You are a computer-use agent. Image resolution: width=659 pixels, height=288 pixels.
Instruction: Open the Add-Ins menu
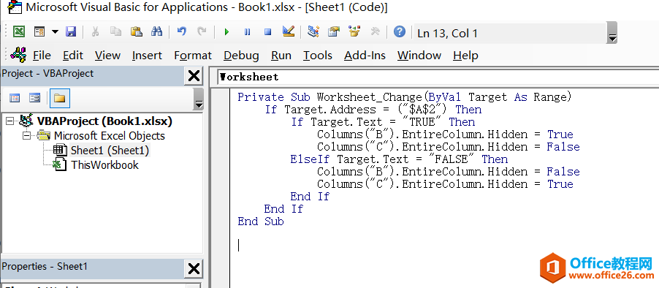click(x=365, y=56)
